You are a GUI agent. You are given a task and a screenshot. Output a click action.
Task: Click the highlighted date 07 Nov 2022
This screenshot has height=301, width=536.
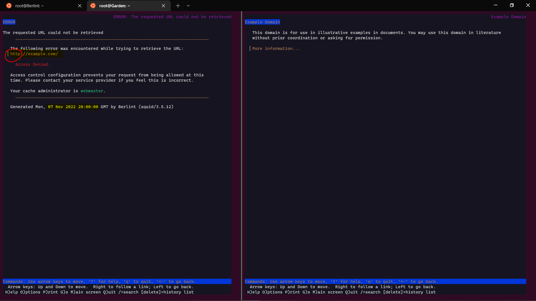[62, 107]
